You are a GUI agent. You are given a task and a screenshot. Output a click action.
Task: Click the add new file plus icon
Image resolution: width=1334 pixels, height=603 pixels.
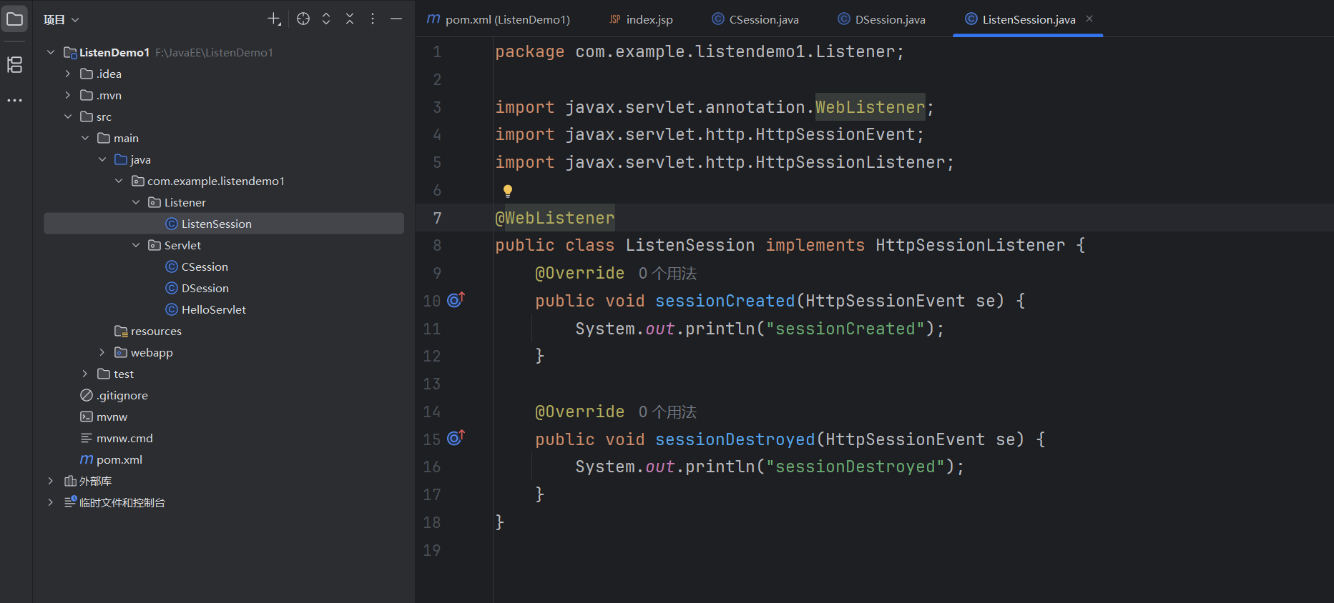pyautogui.click(x=274, y=19)
